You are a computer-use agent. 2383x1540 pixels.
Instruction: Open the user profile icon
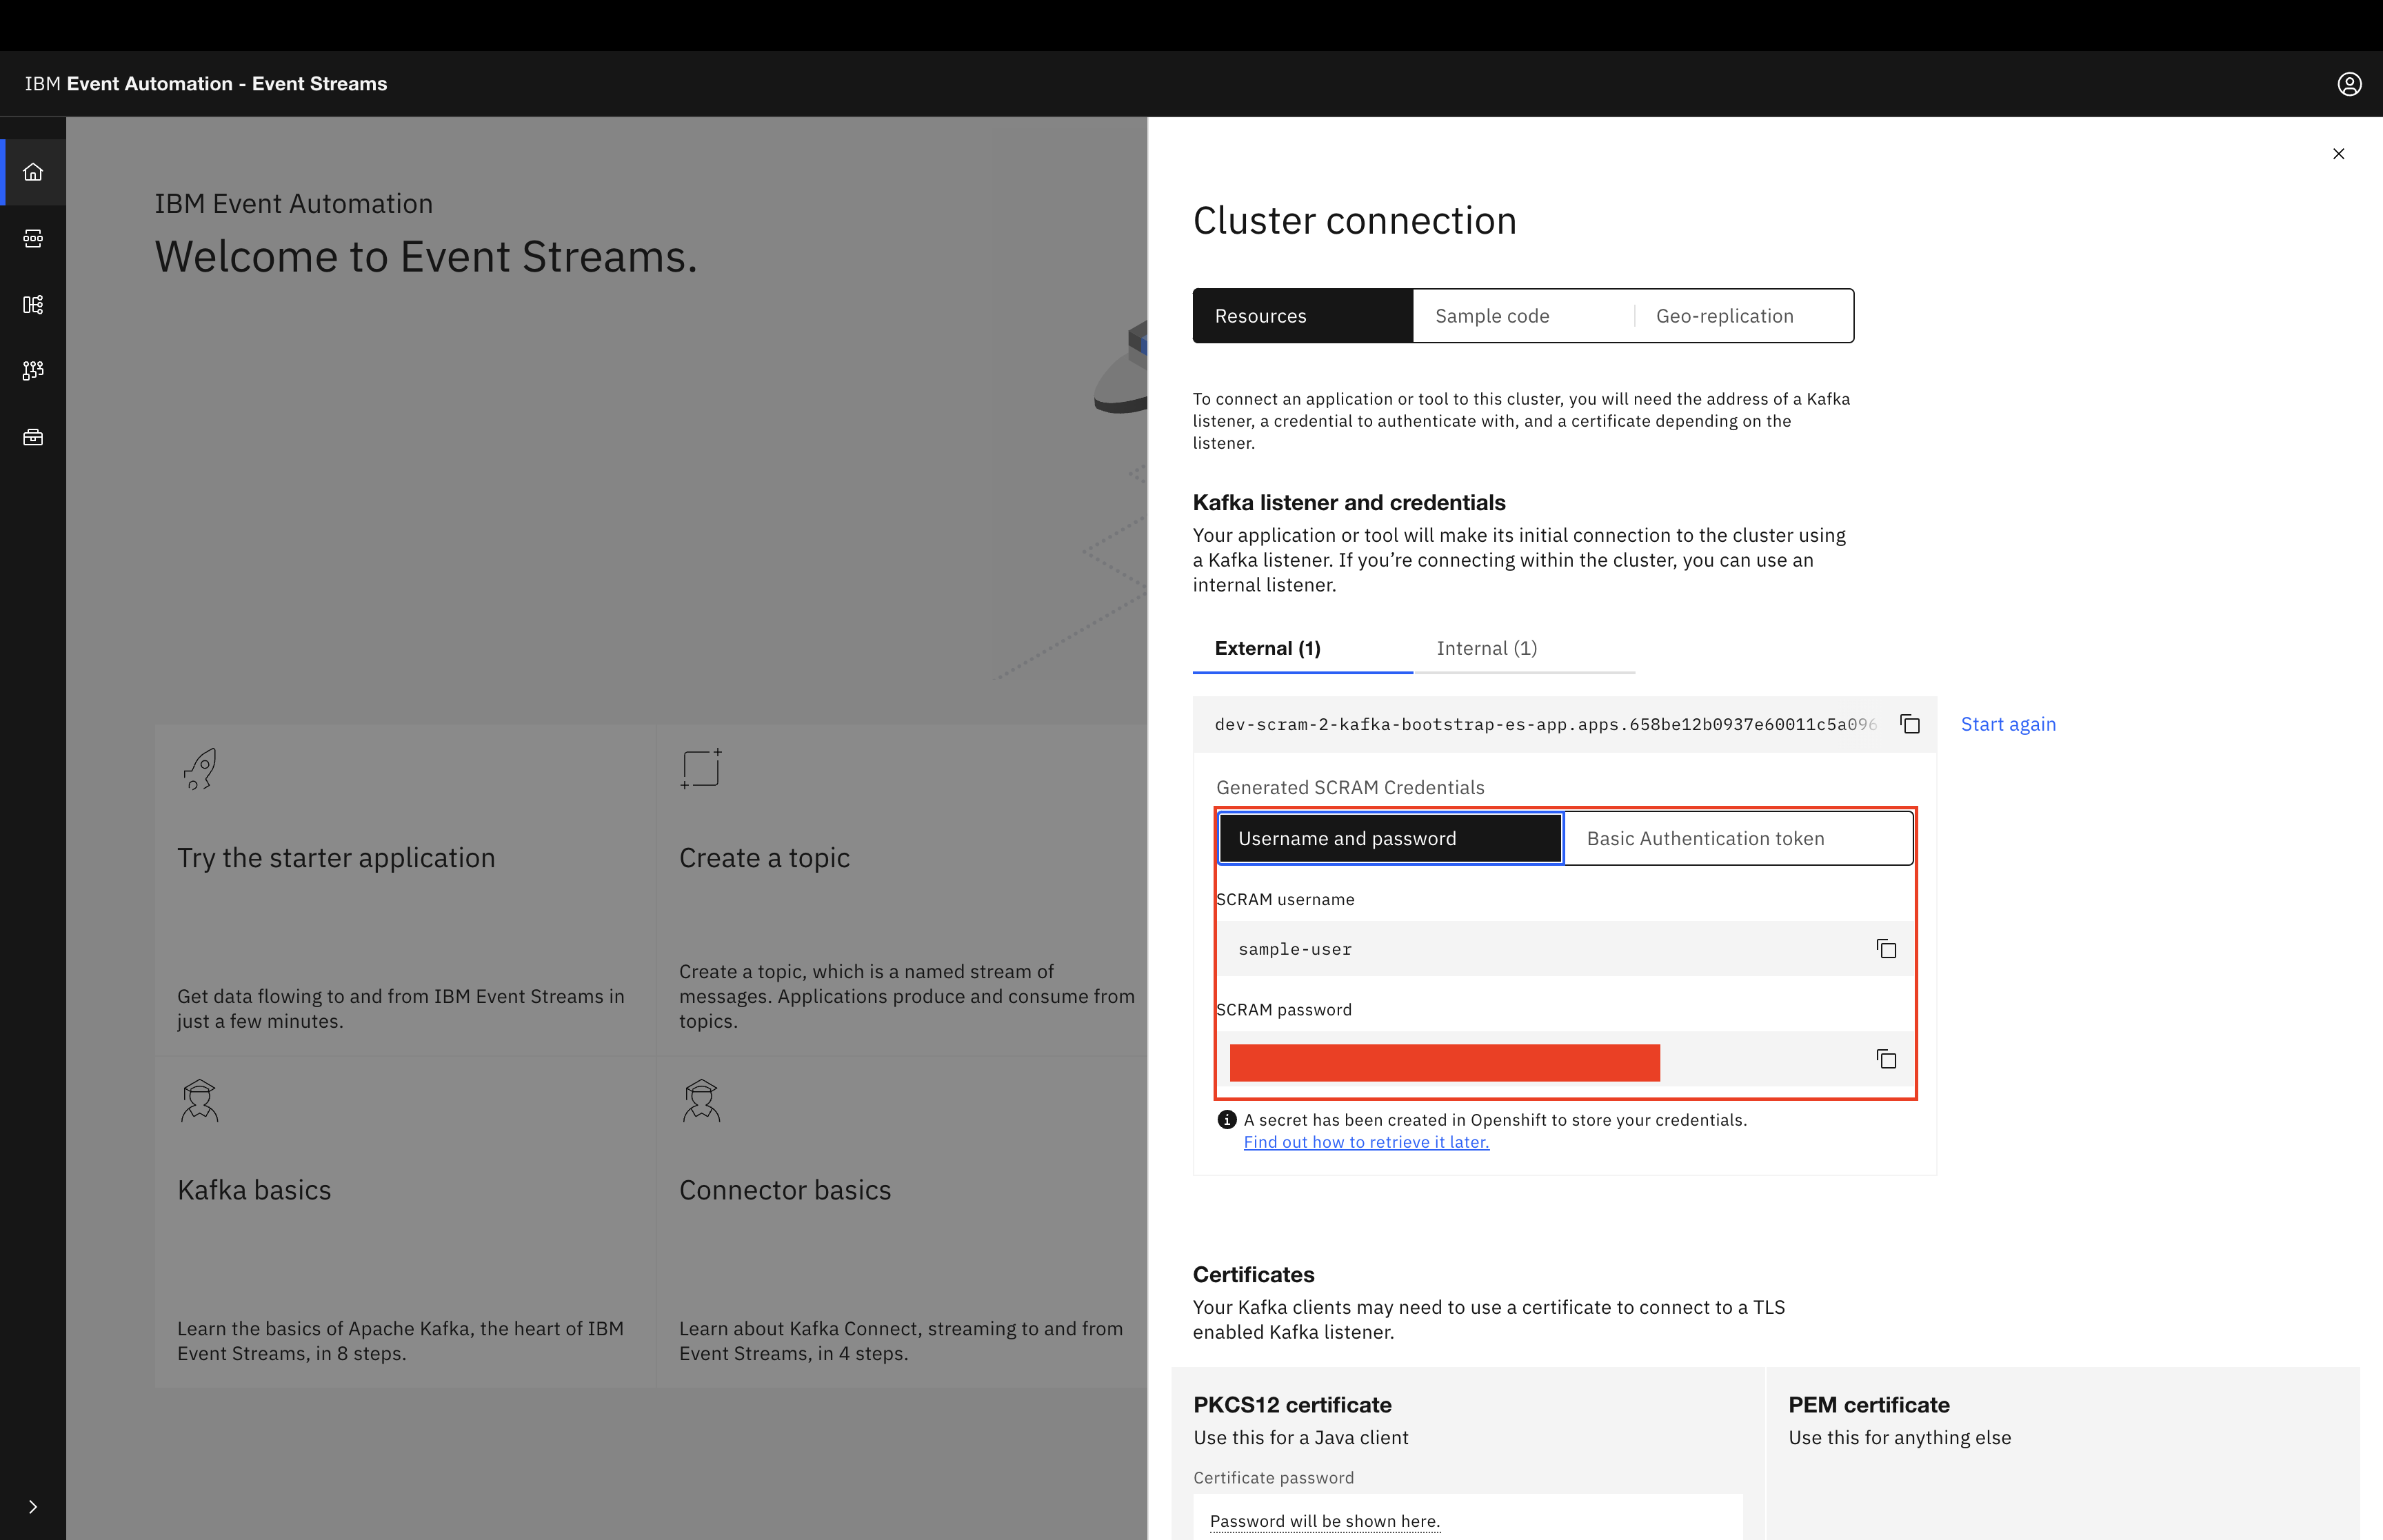coord(2349,84)
